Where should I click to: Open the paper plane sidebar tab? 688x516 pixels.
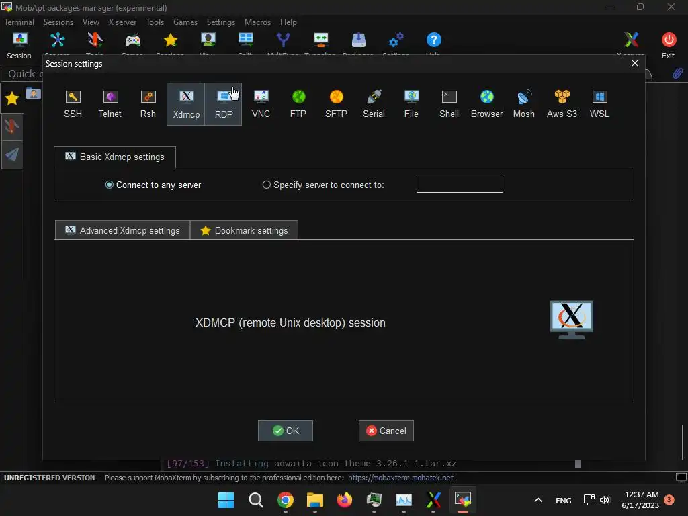12,155
